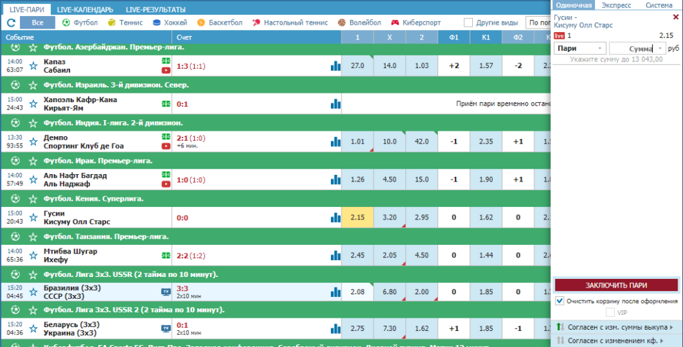Select the Волейбол sport filter

tap(359, 23)
